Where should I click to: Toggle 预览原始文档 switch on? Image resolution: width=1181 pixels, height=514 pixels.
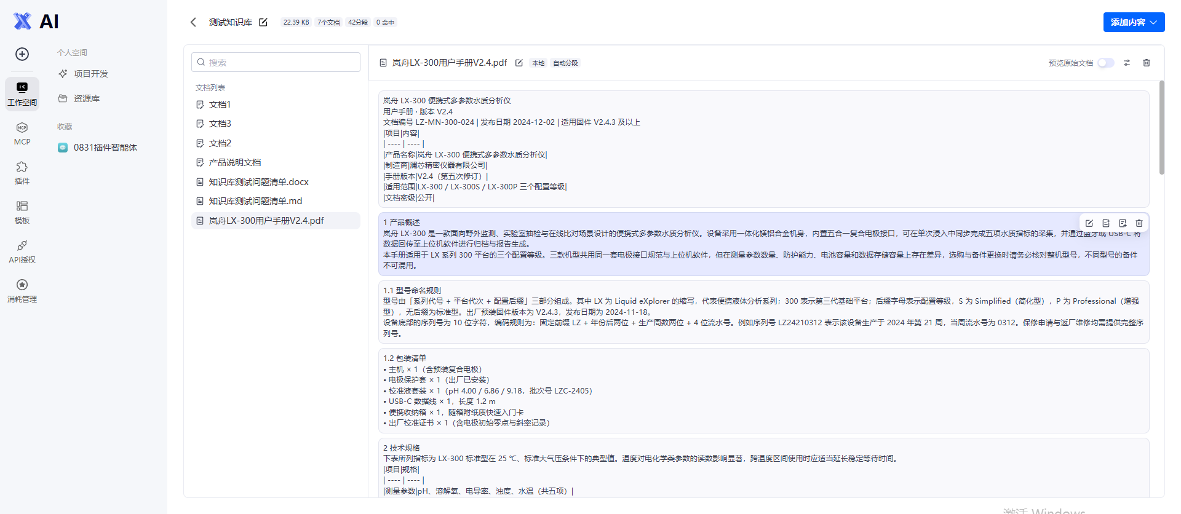(x=1106, y=63)
